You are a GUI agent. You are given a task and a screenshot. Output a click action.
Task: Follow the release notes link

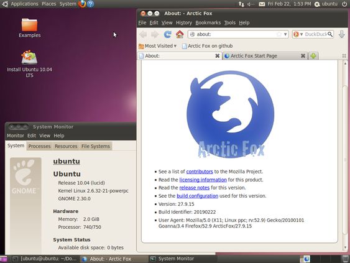point(195,188)
